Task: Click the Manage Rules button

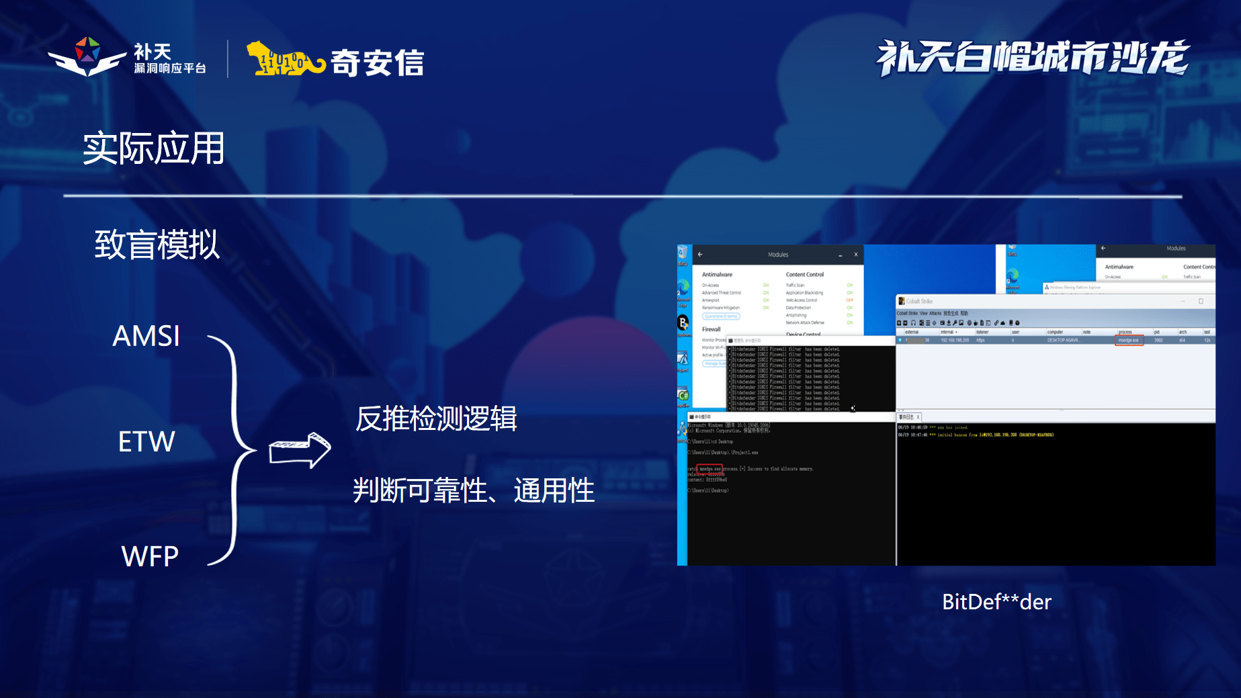Action: [x=714, y=363]
